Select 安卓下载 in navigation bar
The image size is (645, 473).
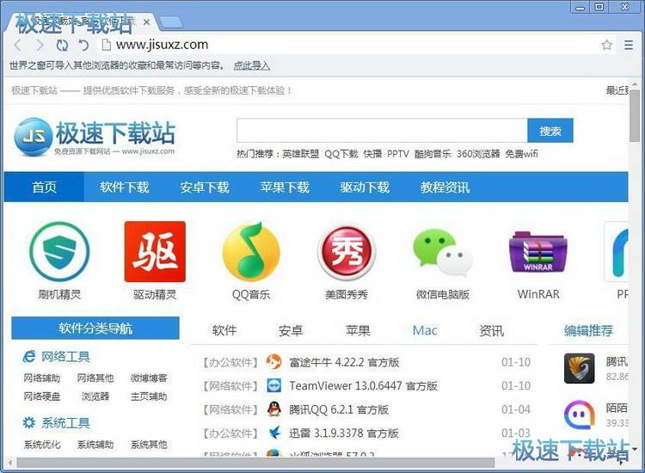click(x=205, y=187)
